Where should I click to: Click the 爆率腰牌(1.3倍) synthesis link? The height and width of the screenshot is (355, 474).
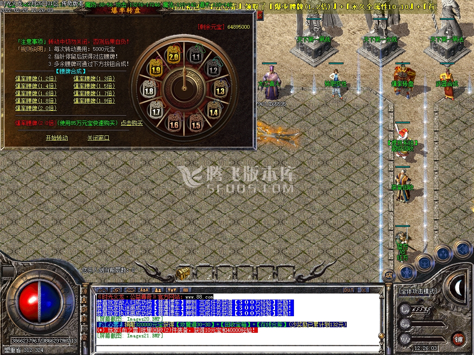point(94,79)
